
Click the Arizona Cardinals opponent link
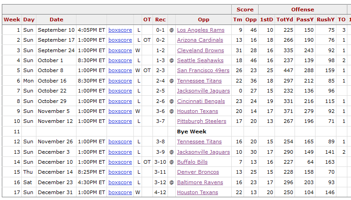coord(200,40)
